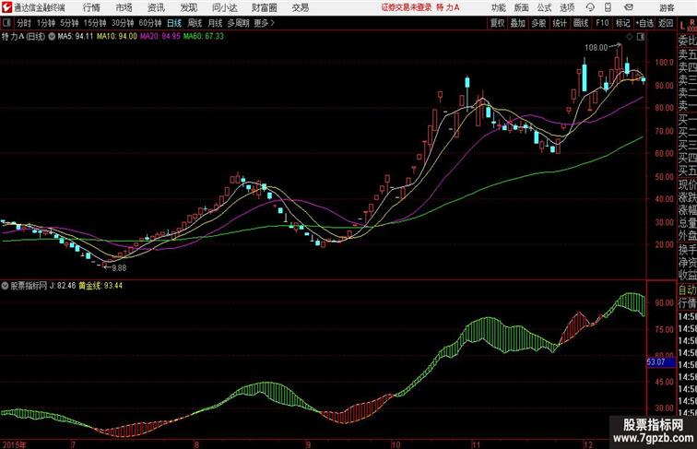Click the MA10: 94.00 indicator label

117,37
